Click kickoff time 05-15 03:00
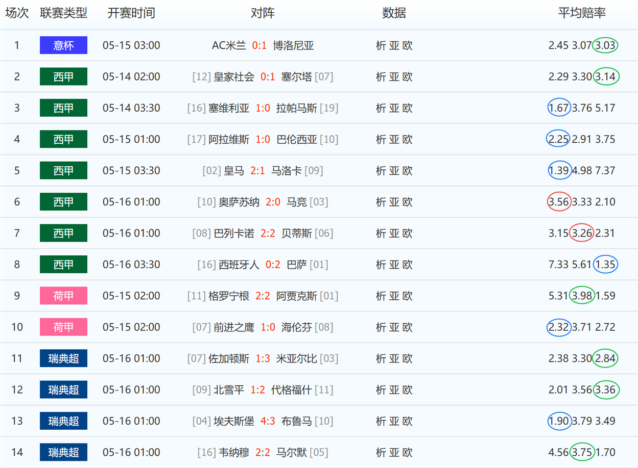Screen dimensions: 638x468 131,45
